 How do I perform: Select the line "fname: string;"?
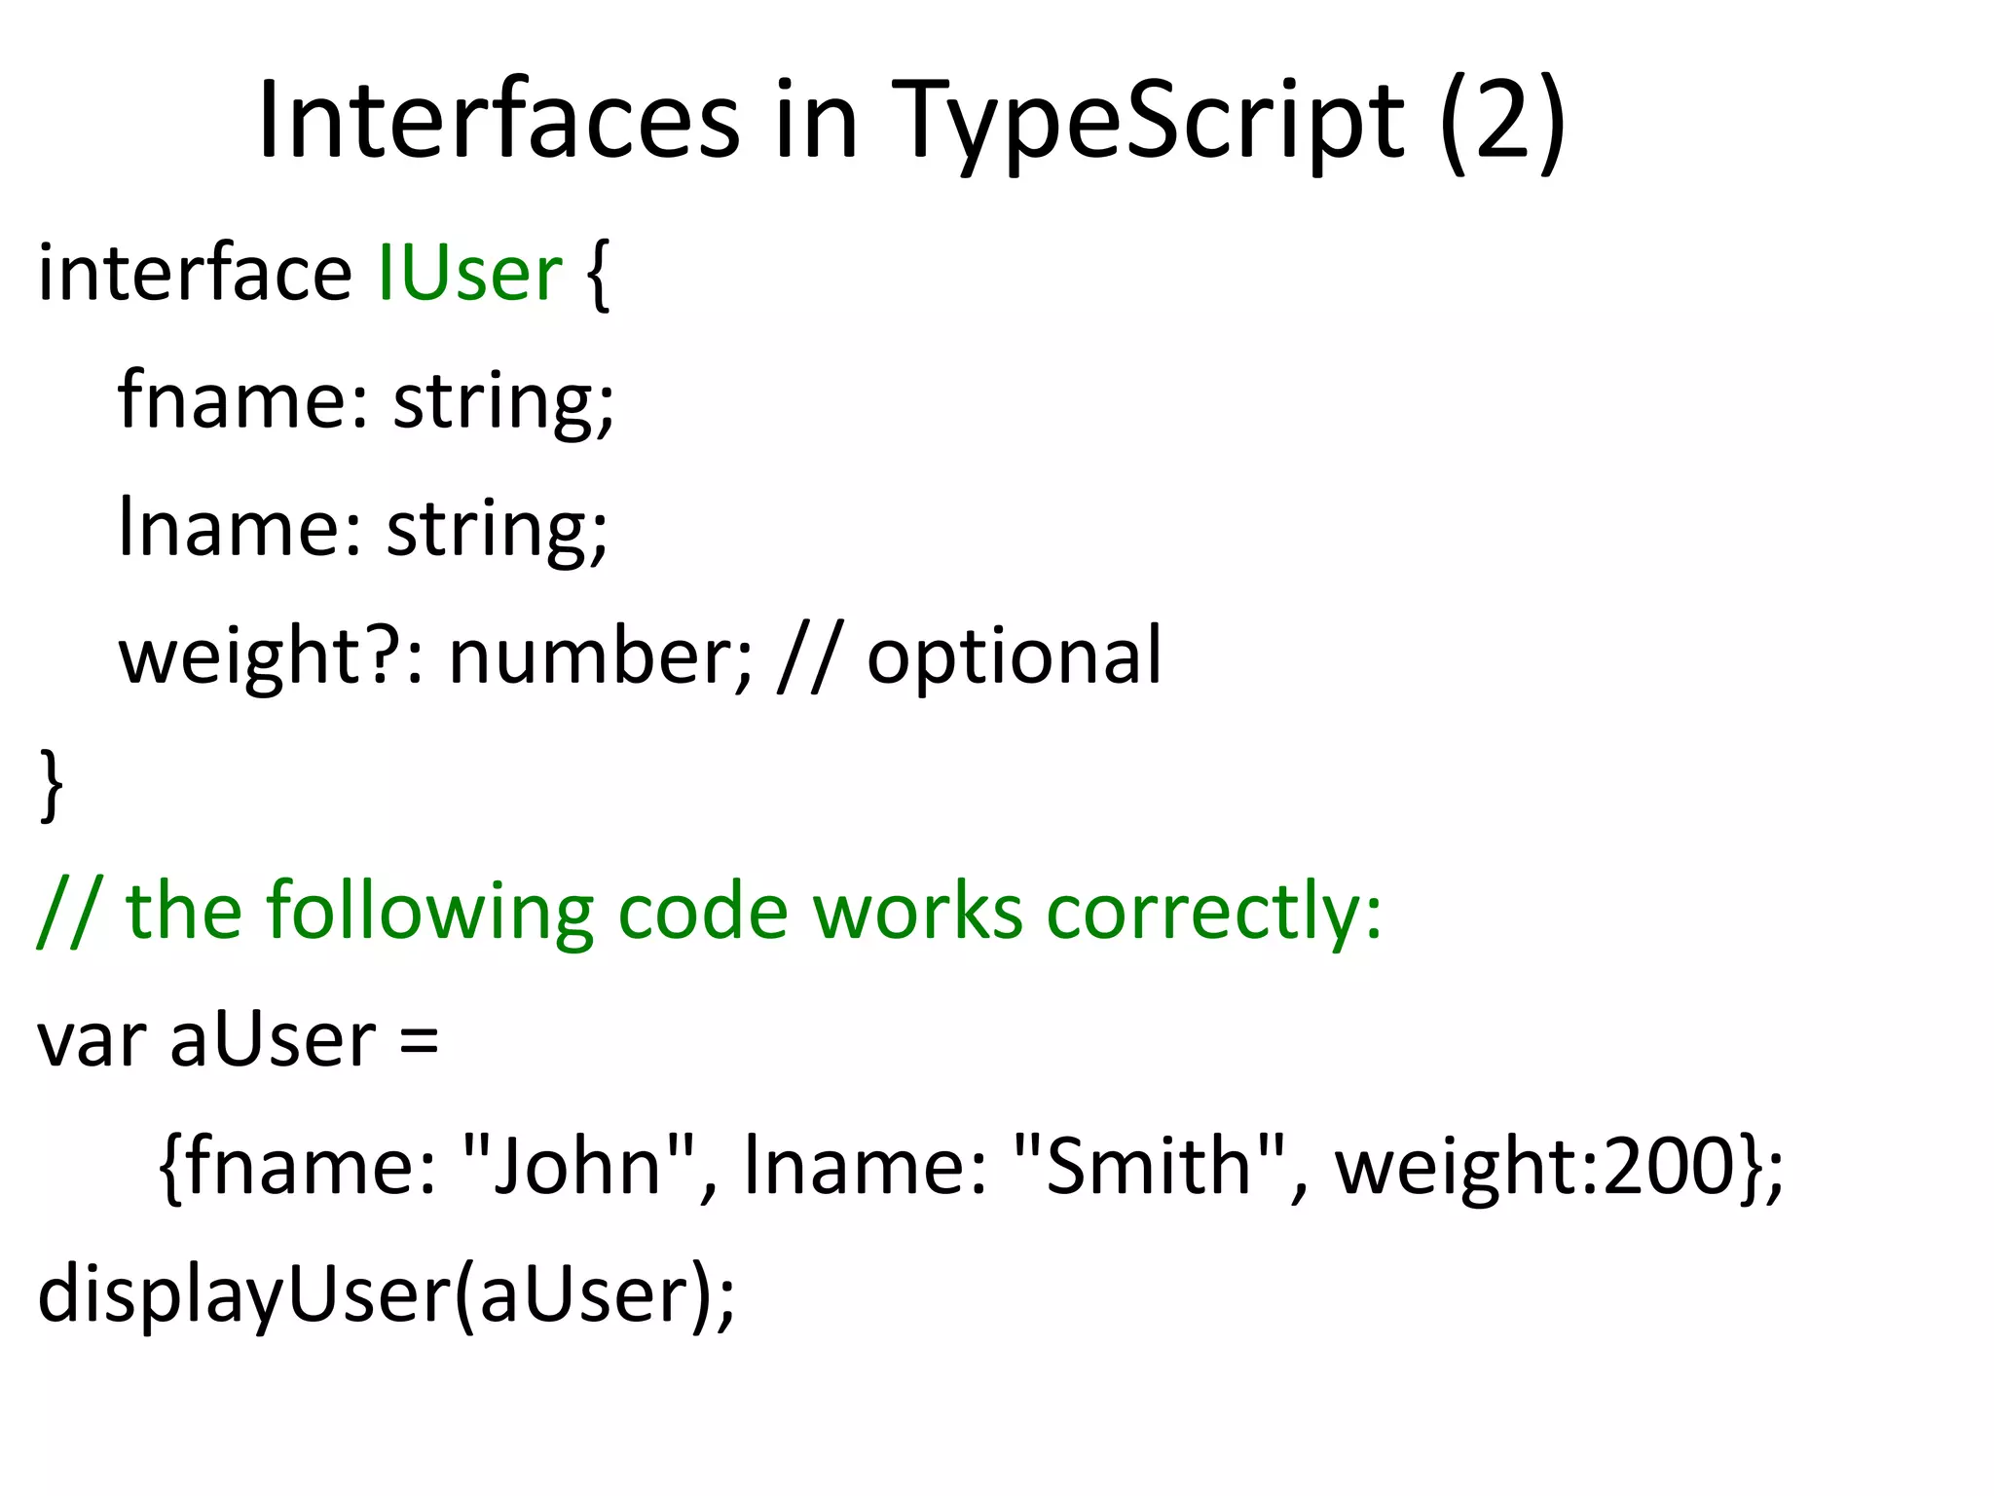pos(366,401)
